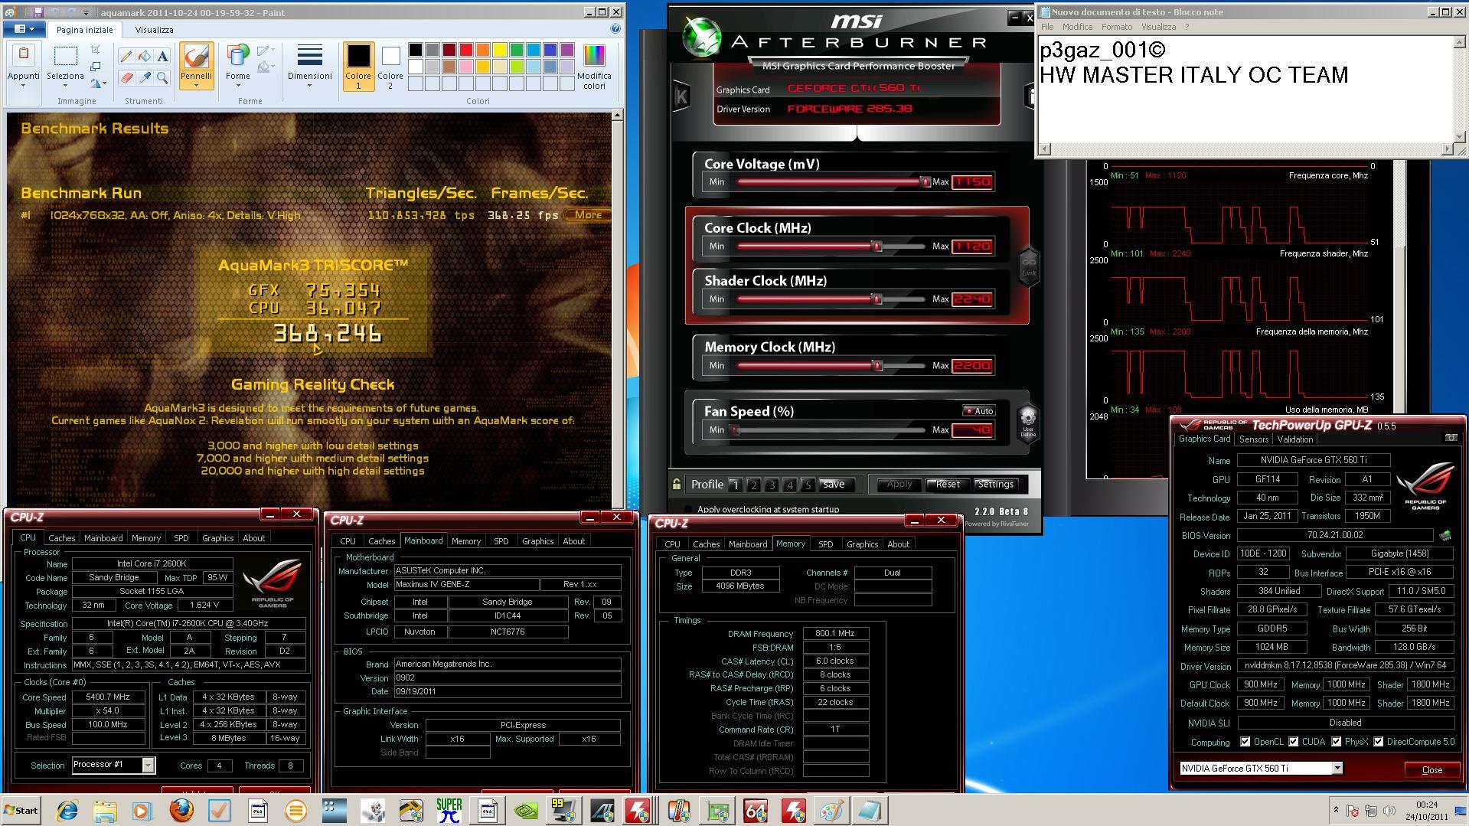Pick the Color picker eyedropper tool
Viewport: 1469px width, 826px height.
point(145,77)
